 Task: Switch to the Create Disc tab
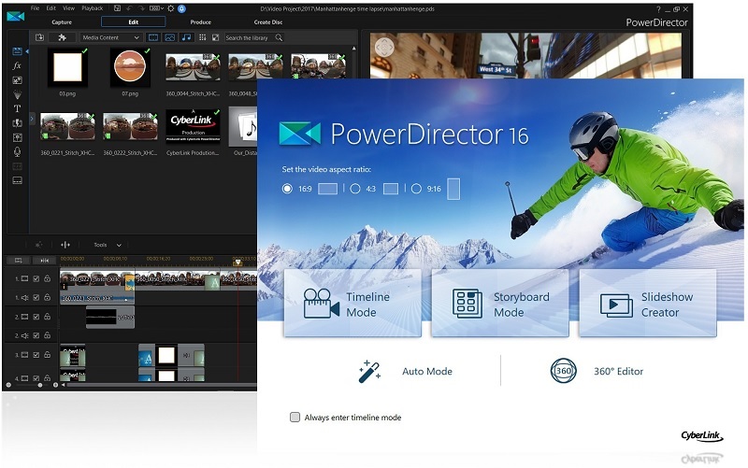[268, 21]
